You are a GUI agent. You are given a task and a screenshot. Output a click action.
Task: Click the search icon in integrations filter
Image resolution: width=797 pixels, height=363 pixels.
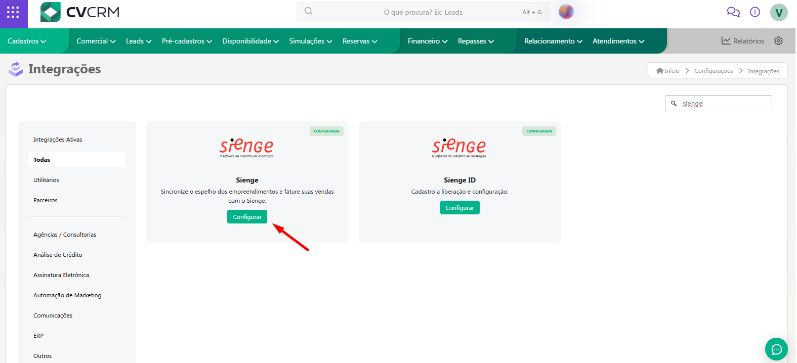[x=674, y=103]
